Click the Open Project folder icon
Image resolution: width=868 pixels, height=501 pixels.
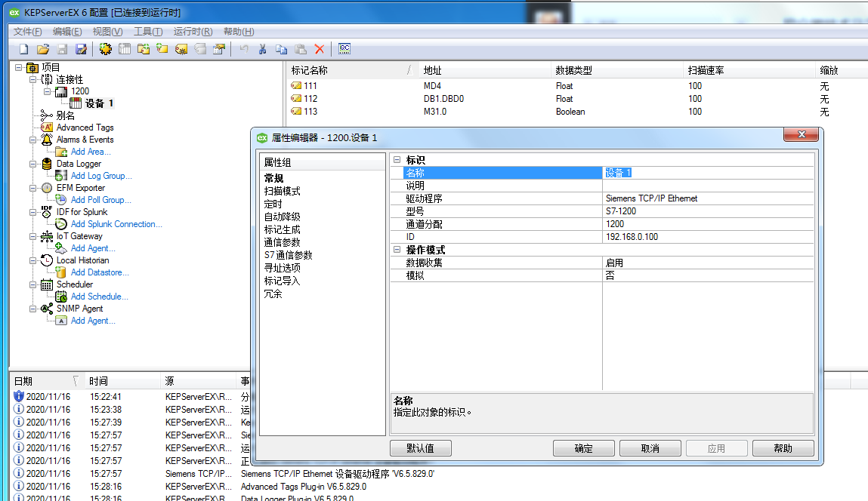[43, 49]
